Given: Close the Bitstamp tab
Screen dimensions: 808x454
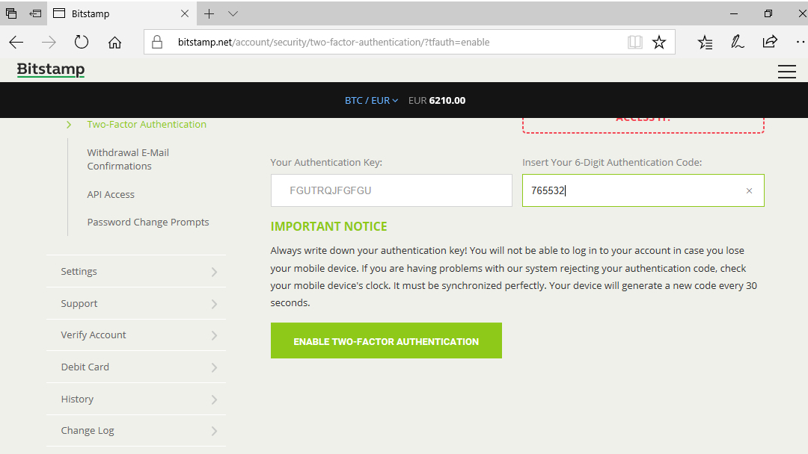Looking at the screenshot, I should (x=185, y=14).
